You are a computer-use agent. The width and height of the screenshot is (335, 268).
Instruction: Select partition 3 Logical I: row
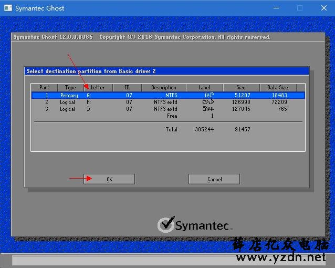[x=168, y=109]
